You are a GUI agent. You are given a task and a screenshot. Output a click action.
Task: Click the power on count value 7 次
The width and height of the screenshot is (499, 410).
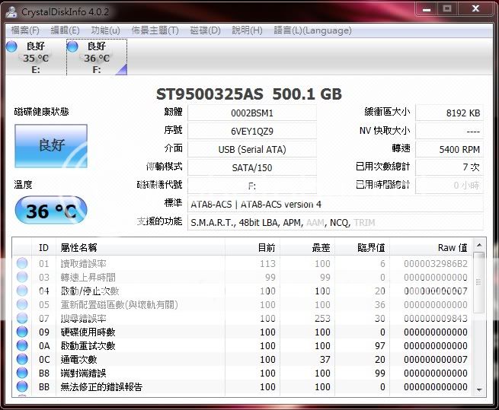tap(449, 167)
